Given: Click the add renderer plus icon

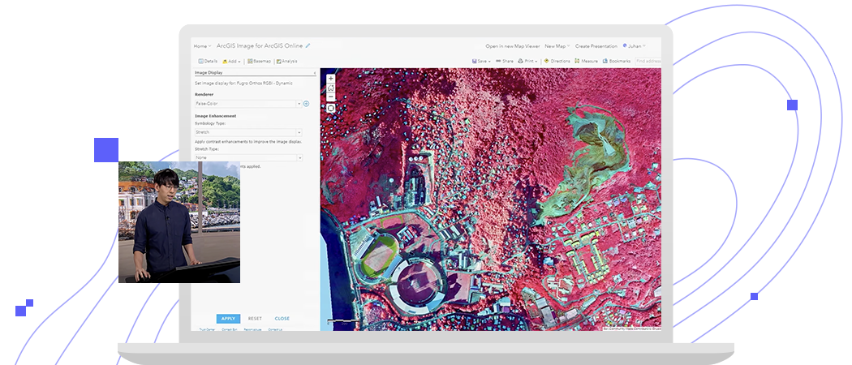Looking at the screenshot, I should 306,104.
